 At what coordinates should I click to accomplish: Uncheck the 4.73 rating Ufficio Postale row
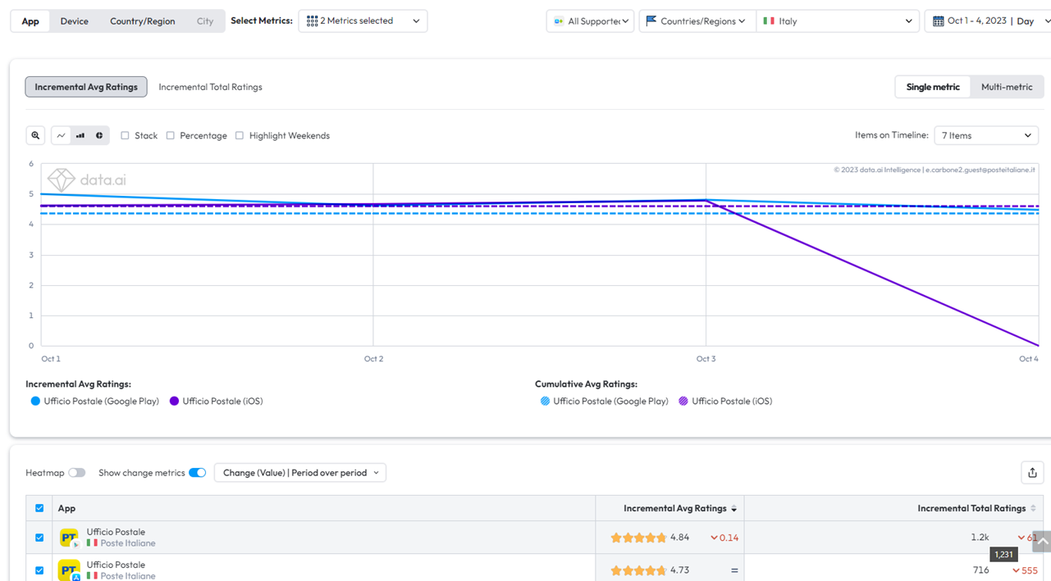click(39, 570)
